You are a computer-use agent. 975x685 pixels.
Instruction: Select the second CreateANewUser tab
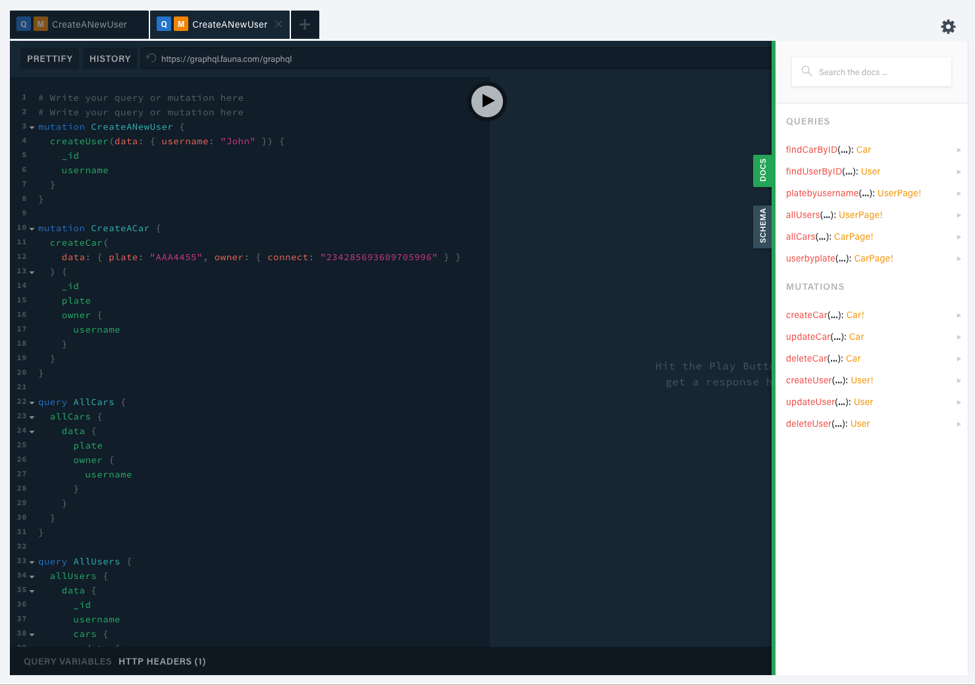tap(220, 24)
